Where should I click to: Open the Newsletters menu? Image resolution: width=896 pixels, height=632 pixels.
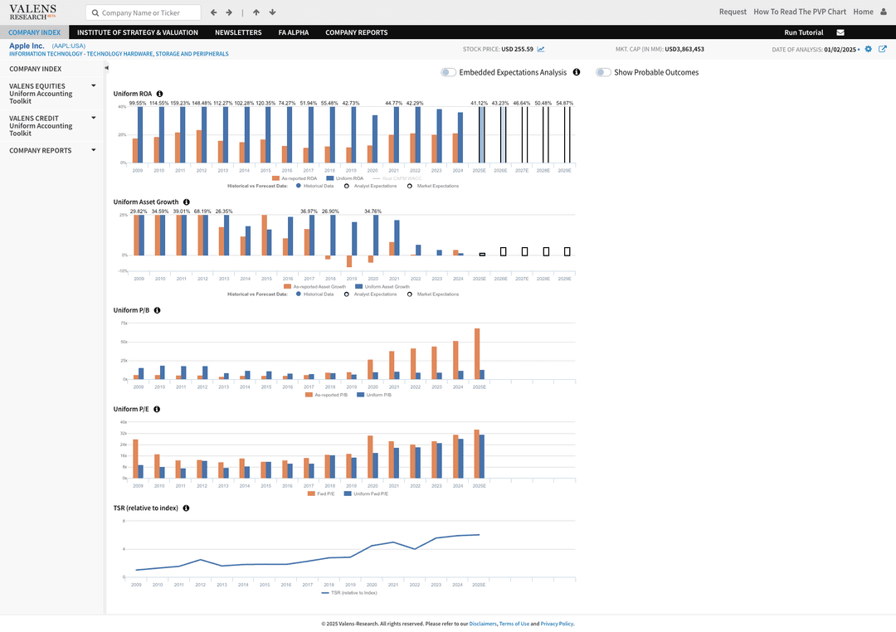(238, 32)
